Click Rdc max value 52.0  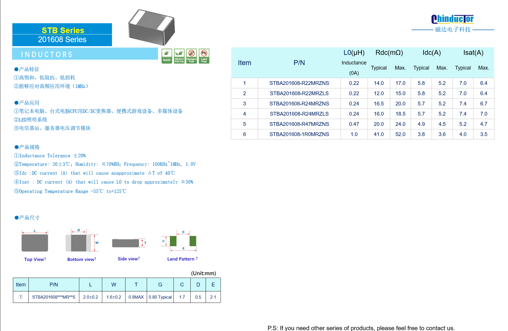pos(400,134)
